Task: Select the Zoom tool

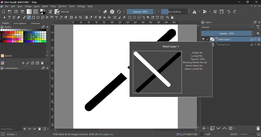Action: click(x=168, y=17)
